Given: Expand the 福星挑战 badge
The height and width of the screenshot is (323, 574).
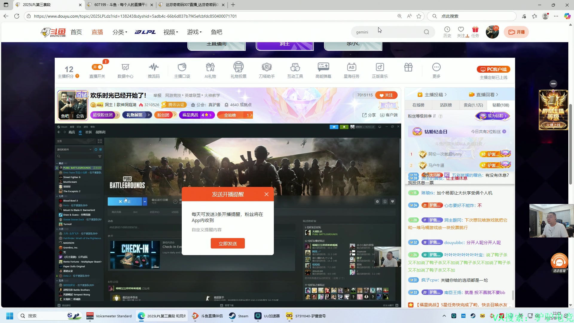Looking at the screenshot, I should coord(197,115).
